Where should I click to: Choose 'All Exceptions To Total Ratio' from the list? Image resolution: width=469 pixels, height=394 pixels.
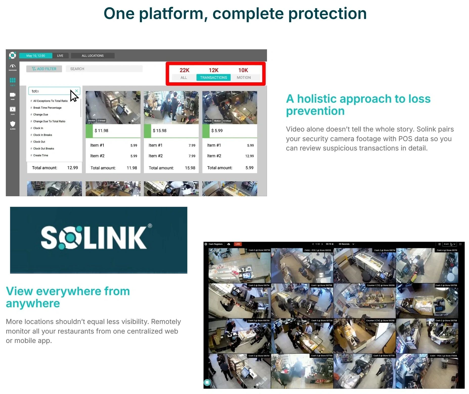point(50,101)
